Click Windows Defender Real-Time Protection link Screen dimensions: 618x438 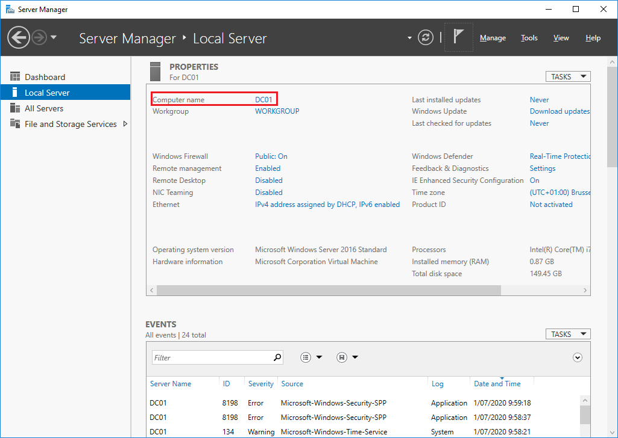[560, 156]
